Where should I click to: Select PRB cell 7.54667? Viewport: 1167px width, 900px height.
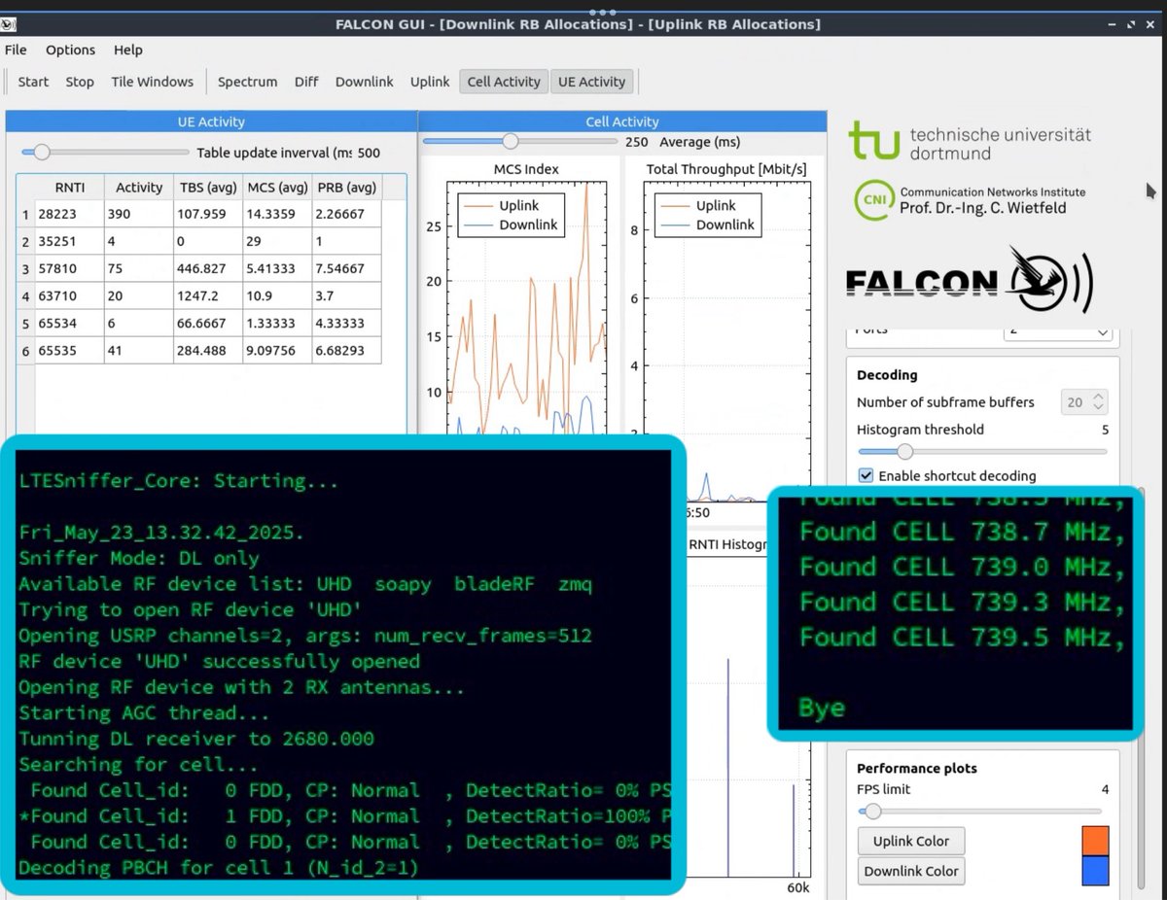tap(346, 268)
